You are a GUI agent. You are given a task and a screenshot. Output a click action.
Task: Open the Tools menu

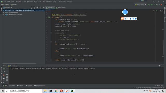tap(40, 2)
